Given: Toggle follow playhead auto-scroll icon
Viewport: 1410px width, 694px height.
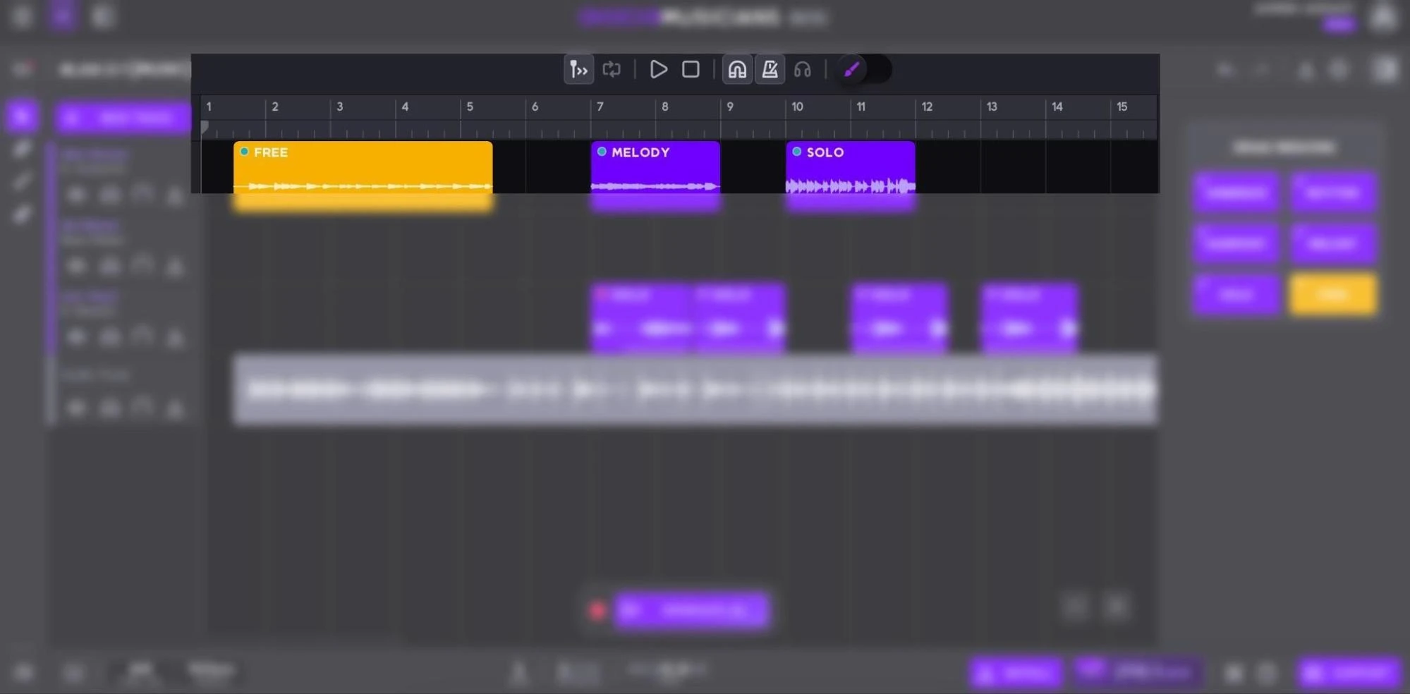Looking at the screenshot, I should click(578, 70).
